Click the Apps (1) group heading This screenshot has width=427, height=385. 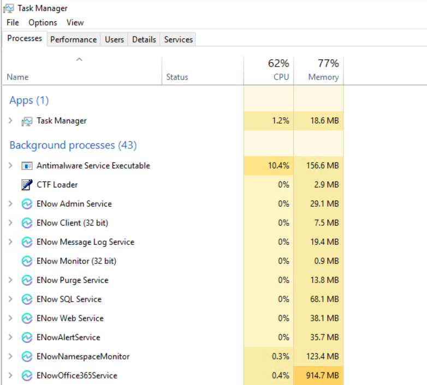pos(29,100)
